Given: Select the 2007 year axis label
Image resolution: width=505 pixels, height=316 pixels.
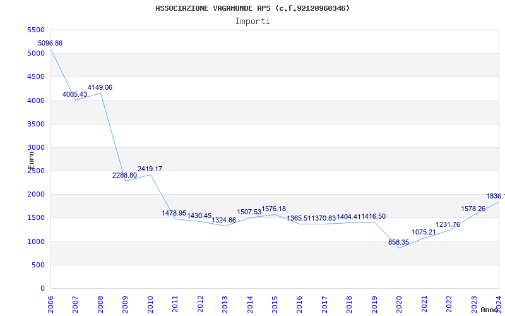Looking at the screenshot, I should pyautogui.click(x=75, y=304).
